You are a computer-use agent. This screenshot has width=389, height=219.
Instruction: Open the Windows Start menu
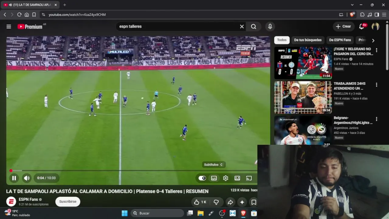pyautogui.click(x=125, y=213)
